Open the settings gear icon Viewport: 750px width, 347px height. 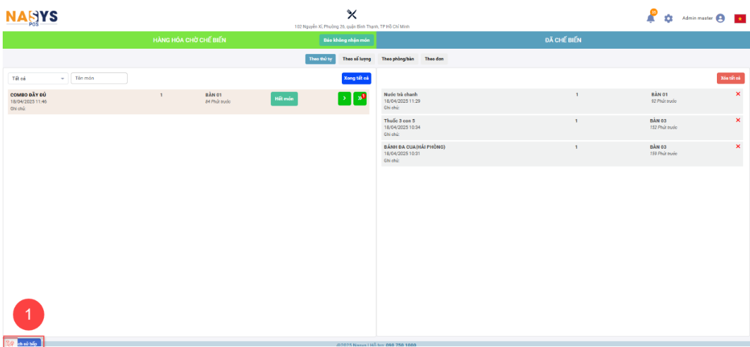[x=668, y=18]
